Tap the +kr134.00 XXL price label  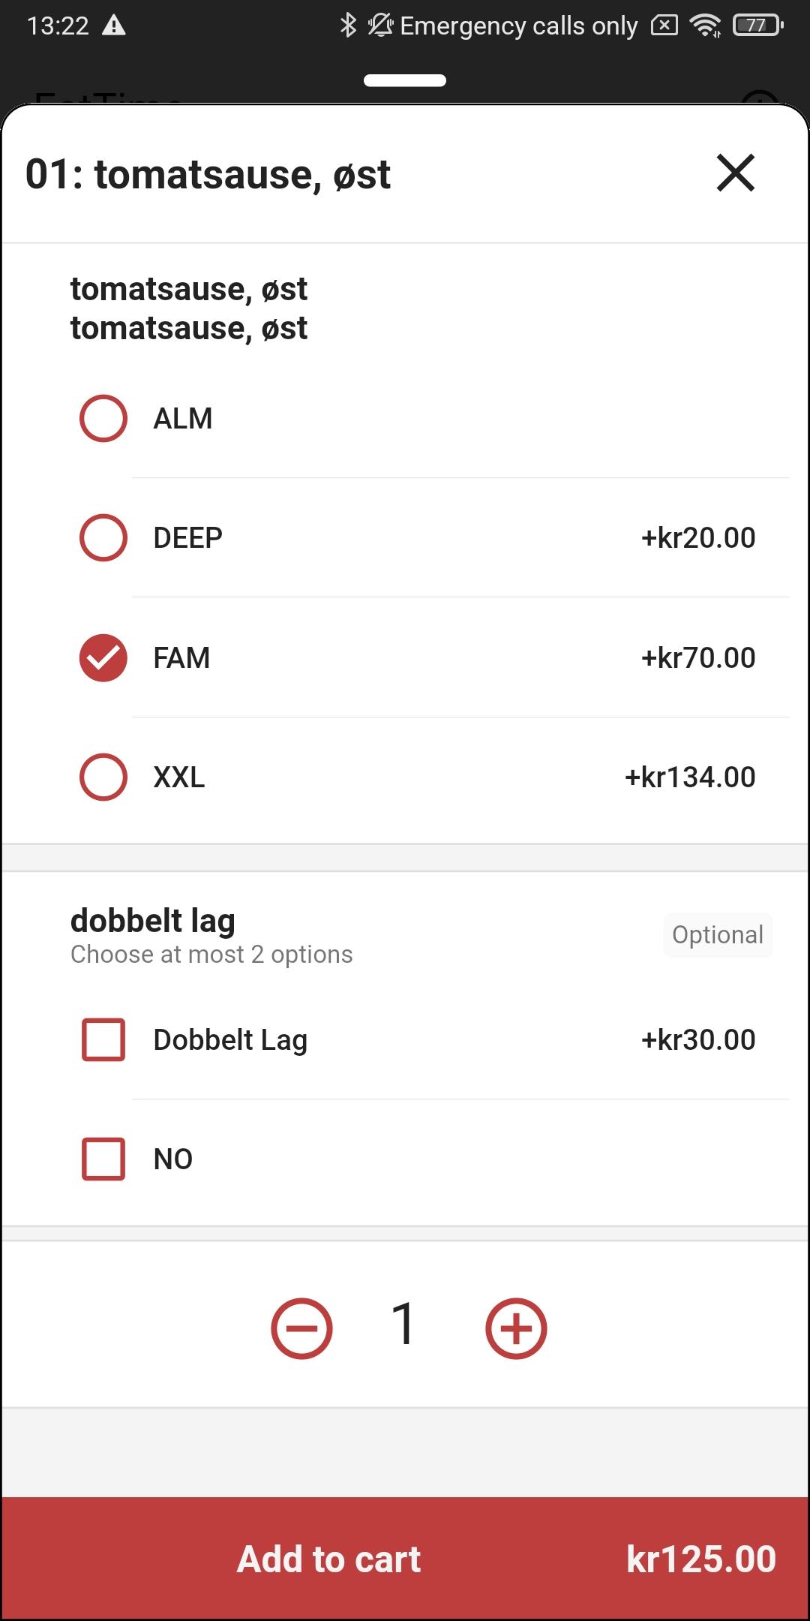(690, 777)
